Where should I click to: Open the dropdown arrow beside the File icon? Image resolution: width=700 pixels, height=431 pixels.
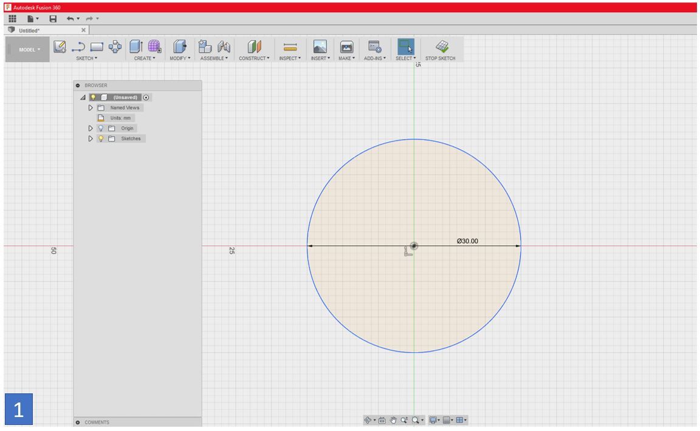38,19
